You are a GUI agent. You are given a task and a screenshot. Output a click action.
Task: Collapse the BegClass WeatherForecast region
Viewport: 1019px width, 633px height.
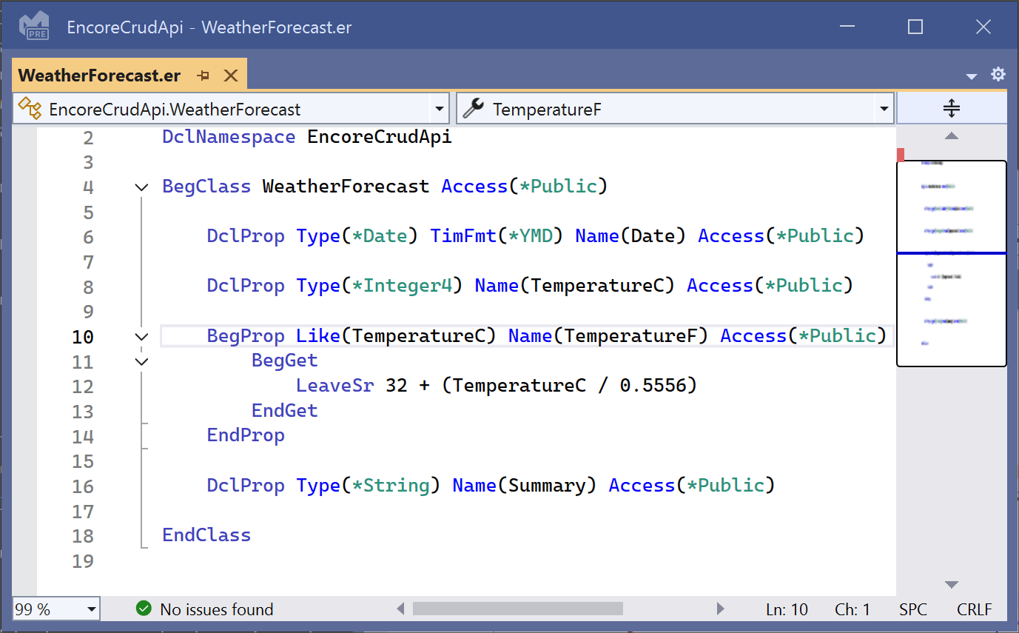click(x=141, y=187)
